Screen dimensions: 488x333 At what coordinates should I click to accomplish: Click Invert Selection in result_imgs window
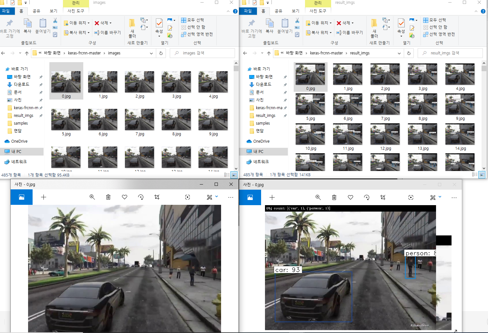[439, 34]
